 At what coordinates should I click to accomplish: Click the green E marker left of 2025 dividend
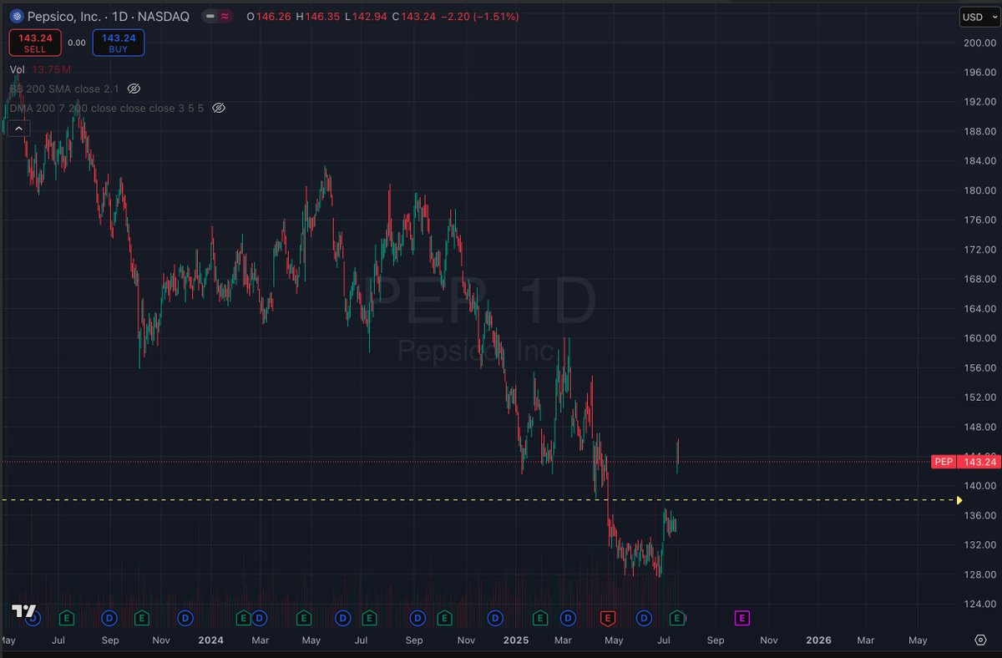tap(444, 618)
